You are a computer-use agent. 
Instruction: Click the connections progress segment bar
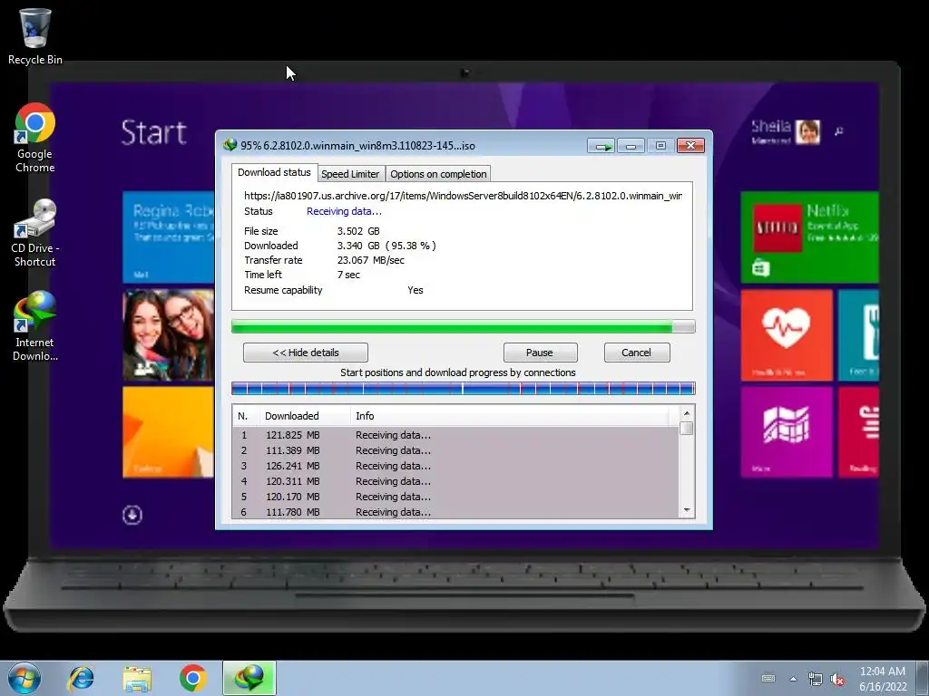464,388
